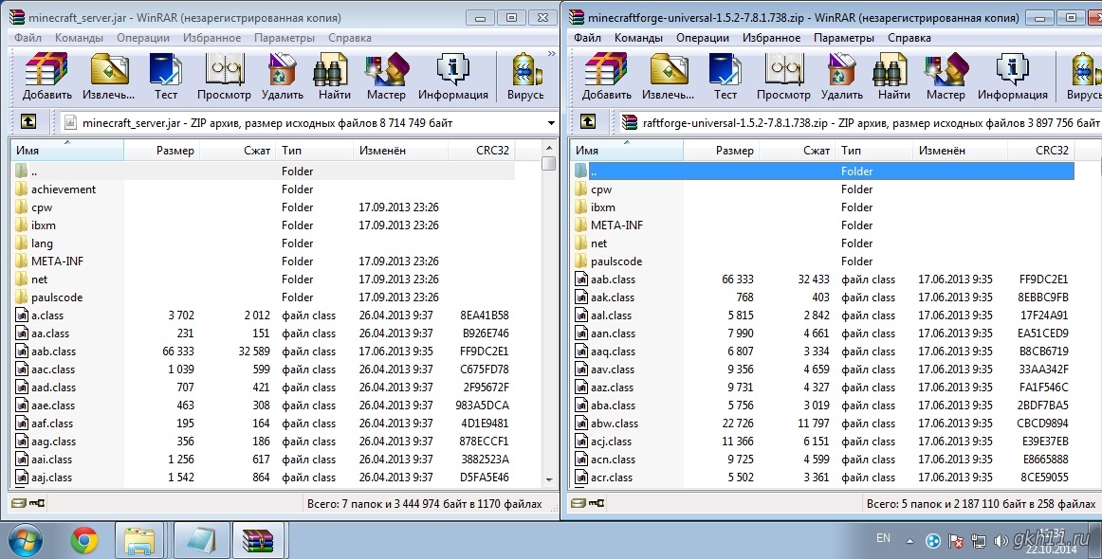The height and width of the screenshot is (559, 1102).
Task: Click status bar drive icon in minecraft_server.jar window
Action: click(x=19, y=503)
